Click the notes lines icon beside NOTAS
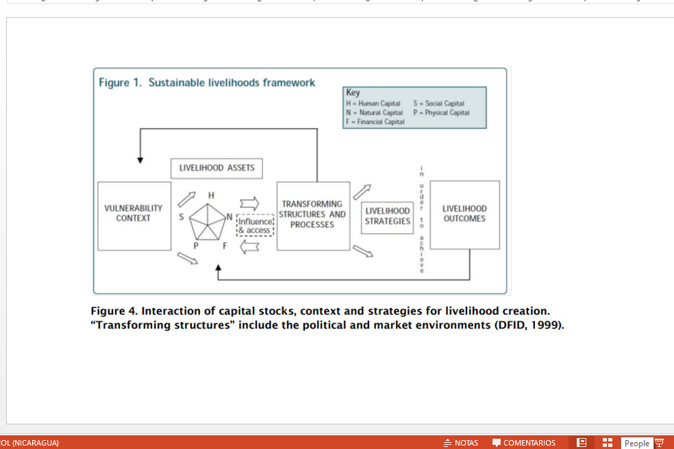 (448, 443)
